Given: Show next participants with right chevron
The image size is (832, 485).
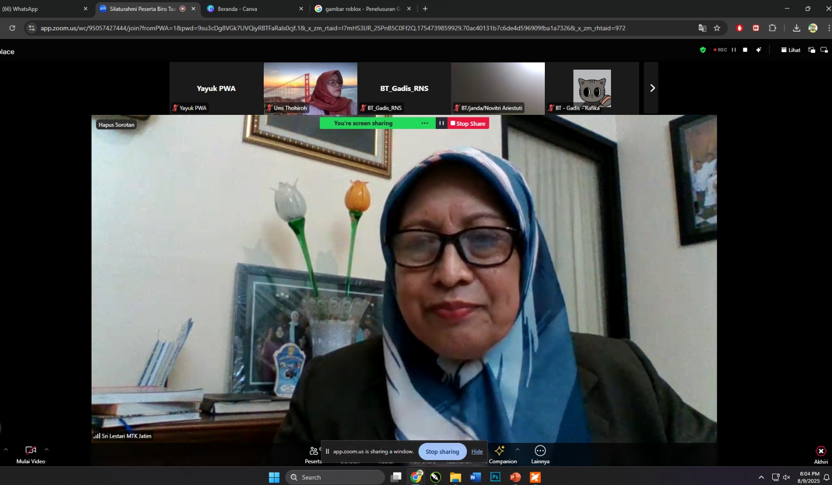Looking at the screenshot, I should pyautogui.click(x=652, y=88).
